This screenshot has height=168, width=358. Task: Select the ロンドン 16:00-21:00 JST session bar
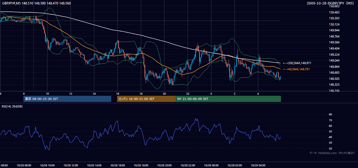[x=146, y=99]
